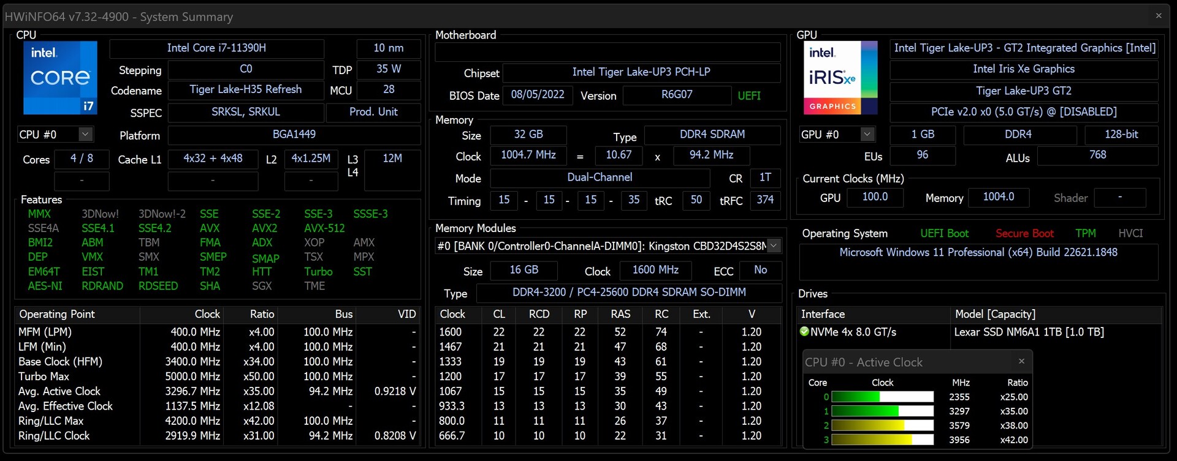Click the HVCI indicator
1177x461 pixels.
pyautogui.click(x=1130, y=233)
